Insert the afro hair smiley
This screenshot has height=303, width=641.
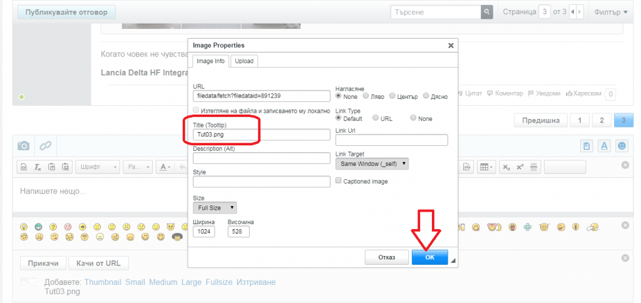[177, 237]
